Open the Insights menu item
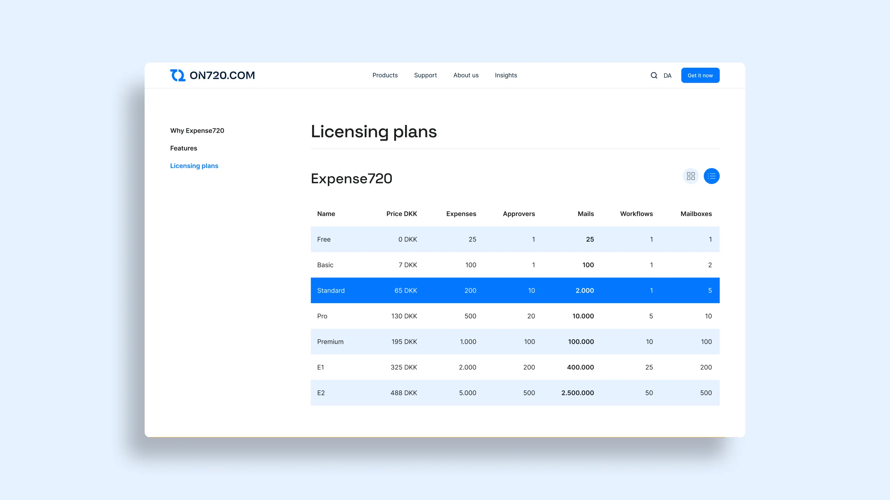Viewport: 890px width, 500px height. [506, 75]
